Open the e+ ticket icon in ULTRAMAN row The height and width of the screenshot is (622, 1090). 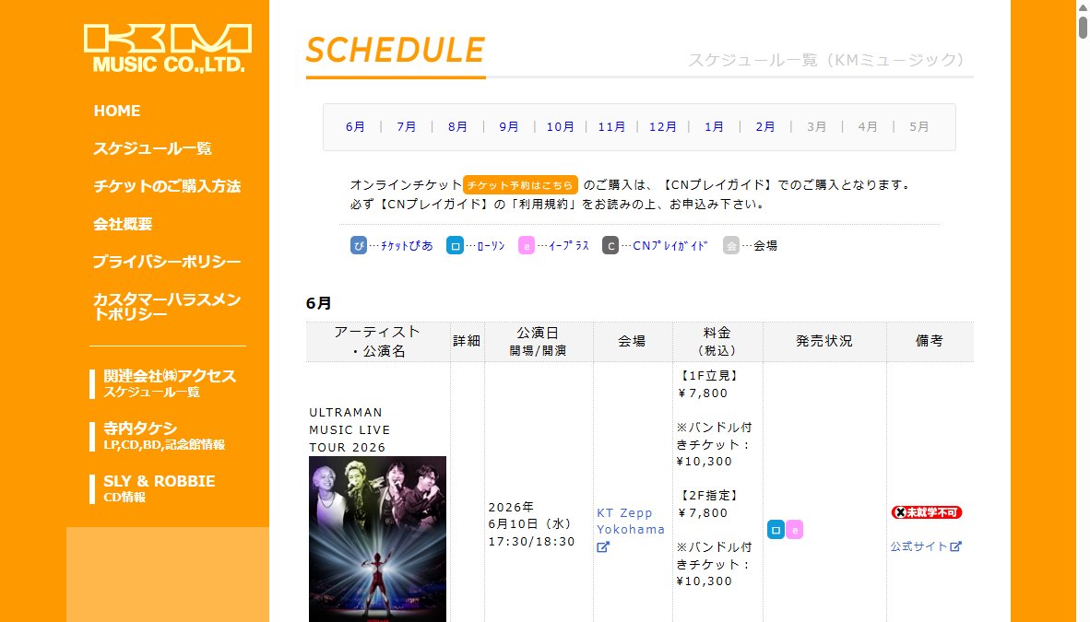pyautogui.click(x=795, y=530)
